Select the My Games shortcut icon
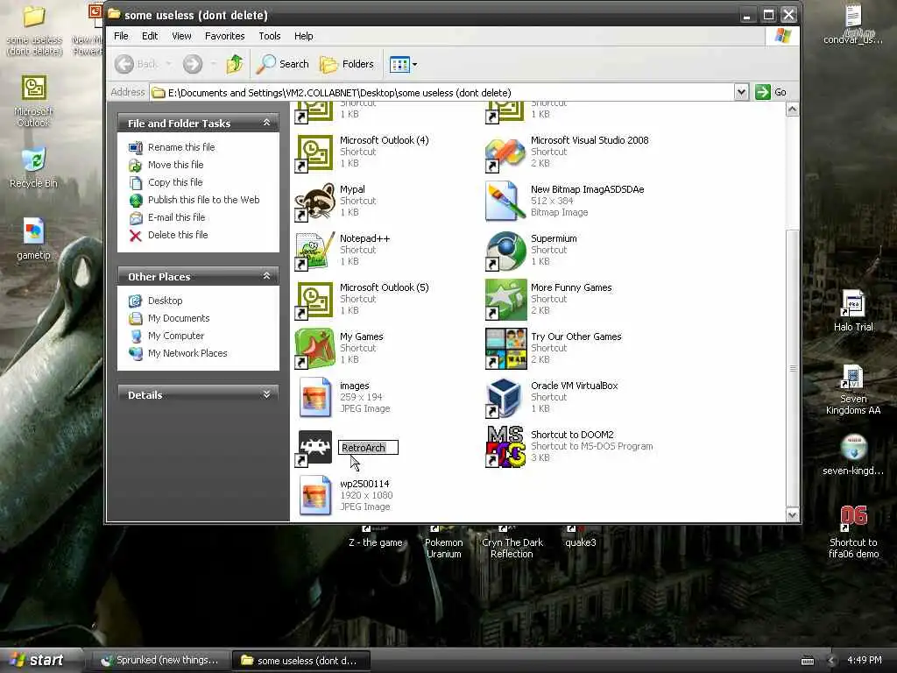 tap(314, 349)
